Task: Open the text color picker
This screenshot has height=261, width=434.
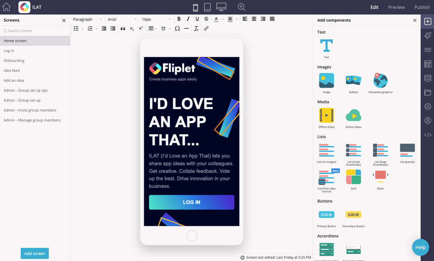Action: pyautogui.click(x=216, y=19)
